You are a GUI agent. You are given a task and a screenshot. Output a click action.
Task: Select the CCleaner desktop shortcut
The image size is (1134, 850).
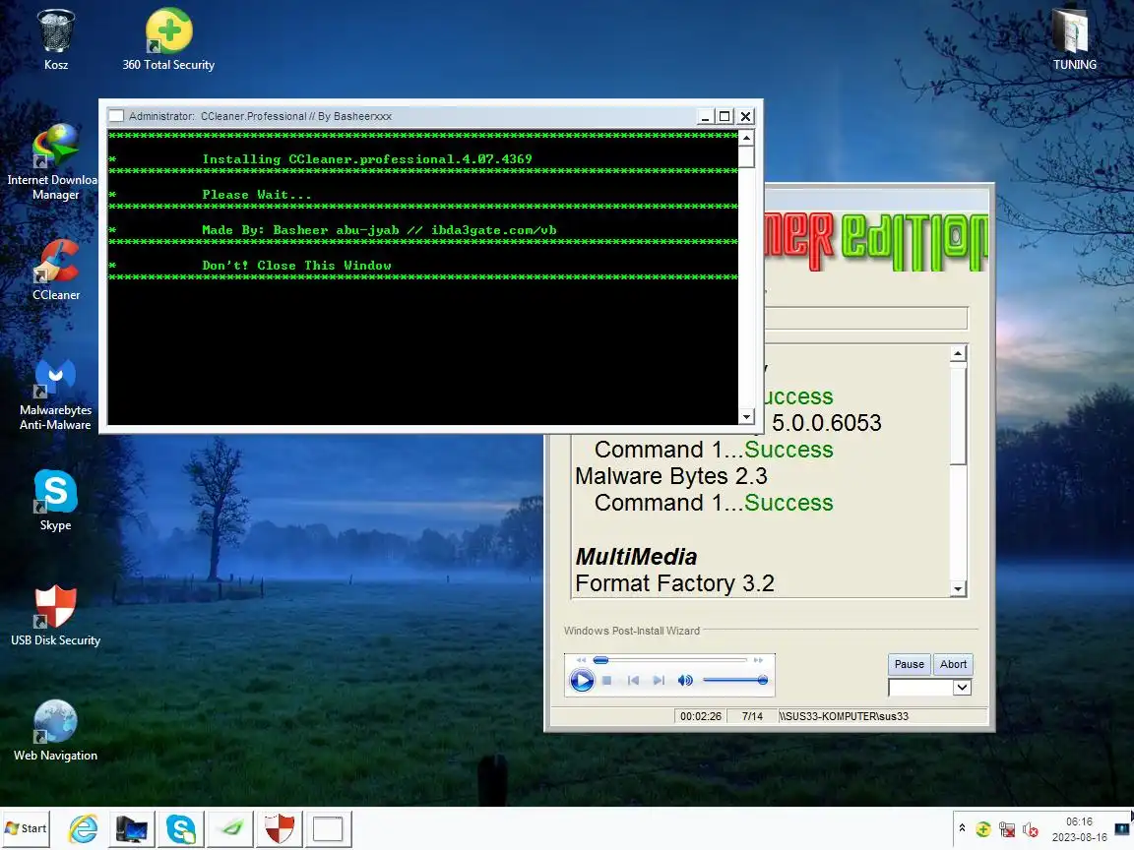(x=56, y=270)
